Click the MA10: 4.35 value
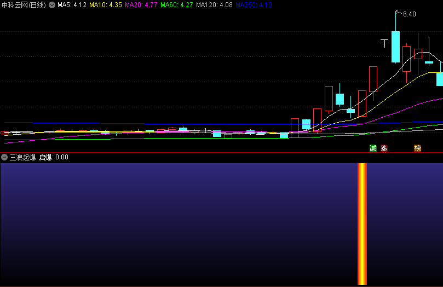443x287 pixels. click(x=106, y=5)
